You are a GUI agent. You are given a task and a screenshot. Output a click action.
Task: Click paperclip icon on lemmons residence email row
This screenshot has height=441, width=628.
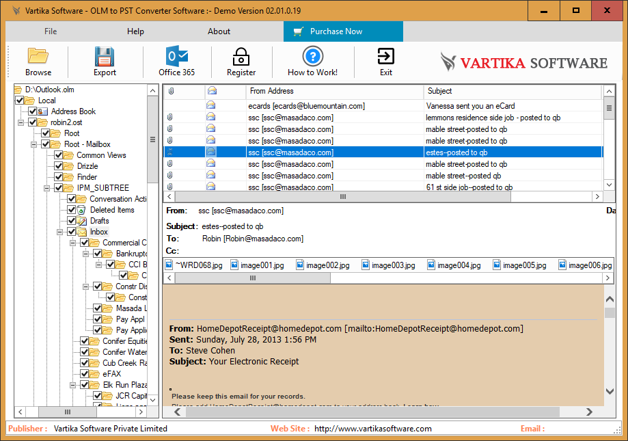point(170,117)
